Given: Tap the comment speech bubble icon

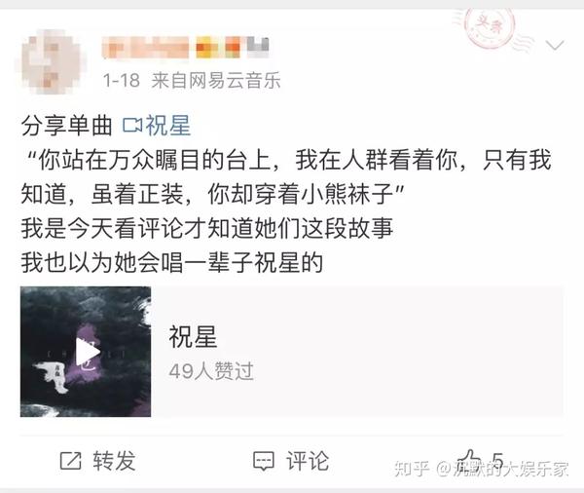Looking at the screenshot, I should point(264,461).
